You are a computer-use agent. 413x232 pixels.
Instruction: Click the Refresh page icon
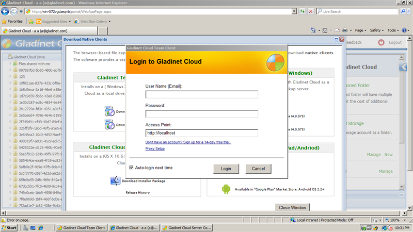tap(303, 11)
